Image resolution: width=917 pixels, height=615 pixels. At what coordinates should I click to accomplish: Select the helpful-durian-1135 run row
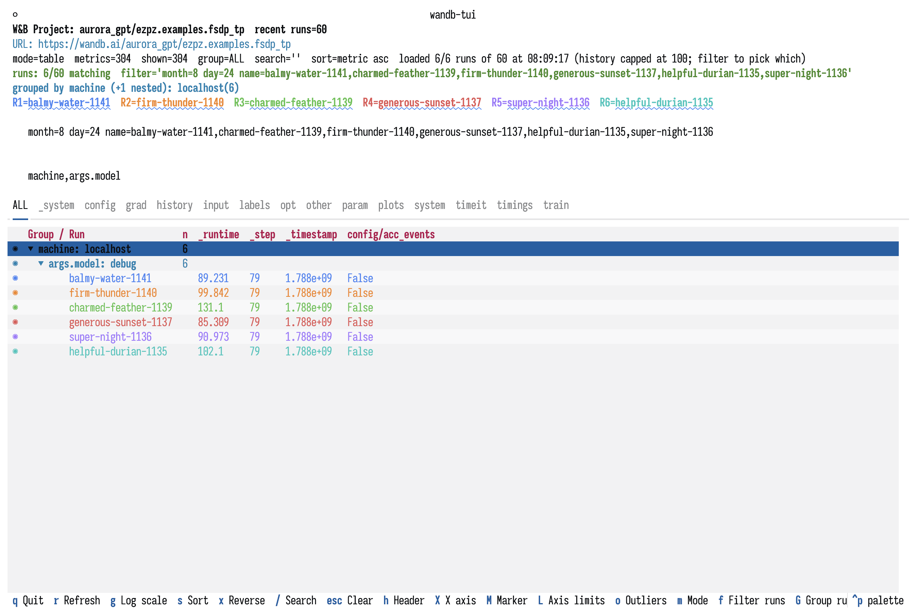click(453, 351)
